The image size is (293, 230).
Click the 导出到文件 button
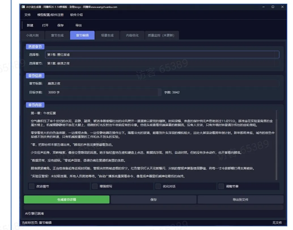(x=241, y=199)
